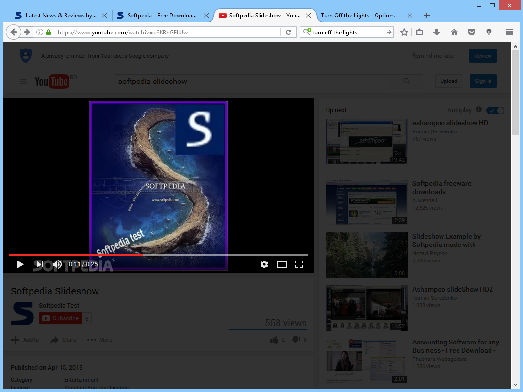
Task: Mute the video volume speaker
Action: coord(57,264)
